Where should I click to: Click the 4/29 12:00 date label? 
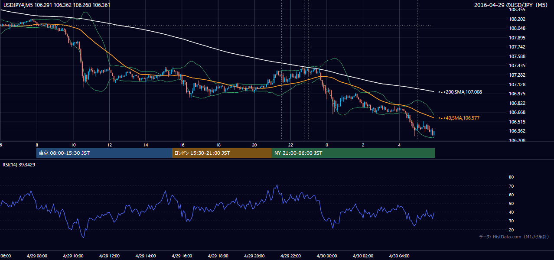click(109, 256)
